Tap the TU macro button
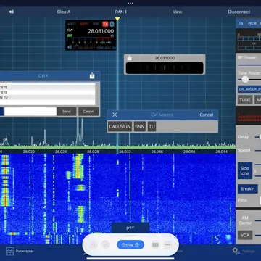This screenshot has height=261, width=261. click(152, 127)
